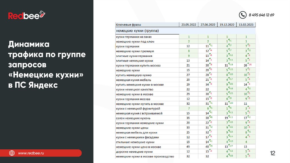
Task: Click the globe icon beside www.redbee.ru
Action: point(12,153)
